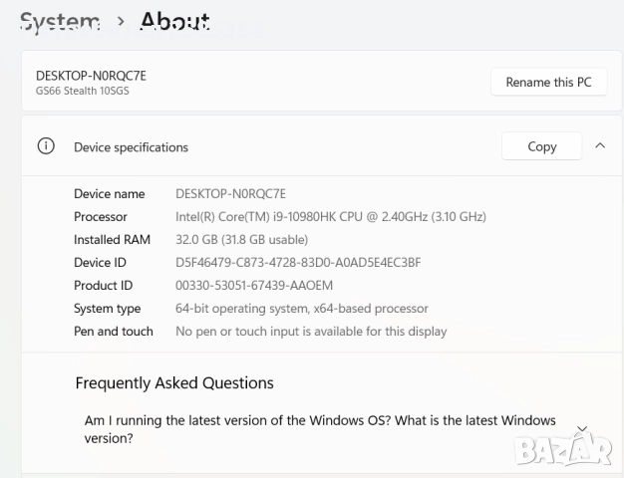624x478 pixels.
Task: Go back to System in breadcrumb
Action: click(60, 22)
